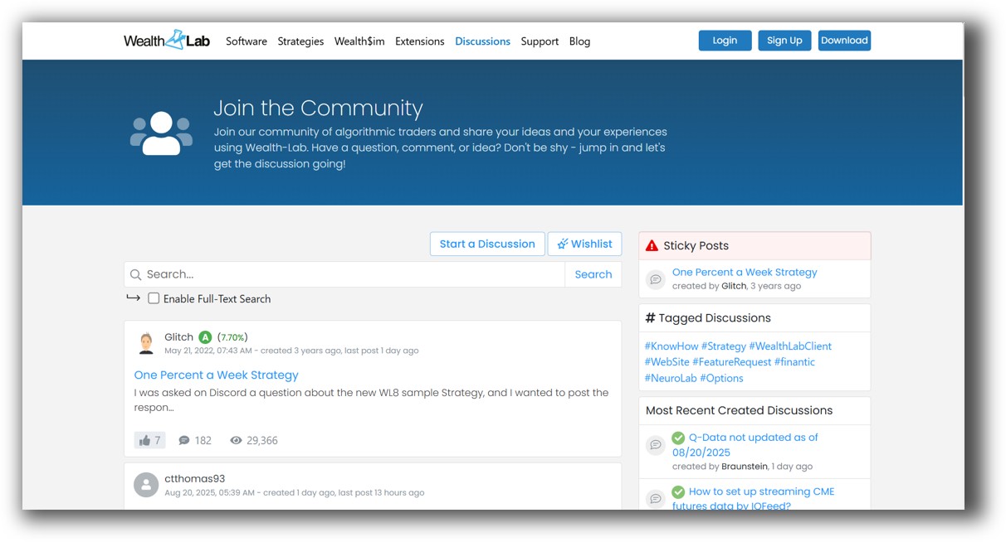
Task: Switch to the Strategies section
Action: 300,41
